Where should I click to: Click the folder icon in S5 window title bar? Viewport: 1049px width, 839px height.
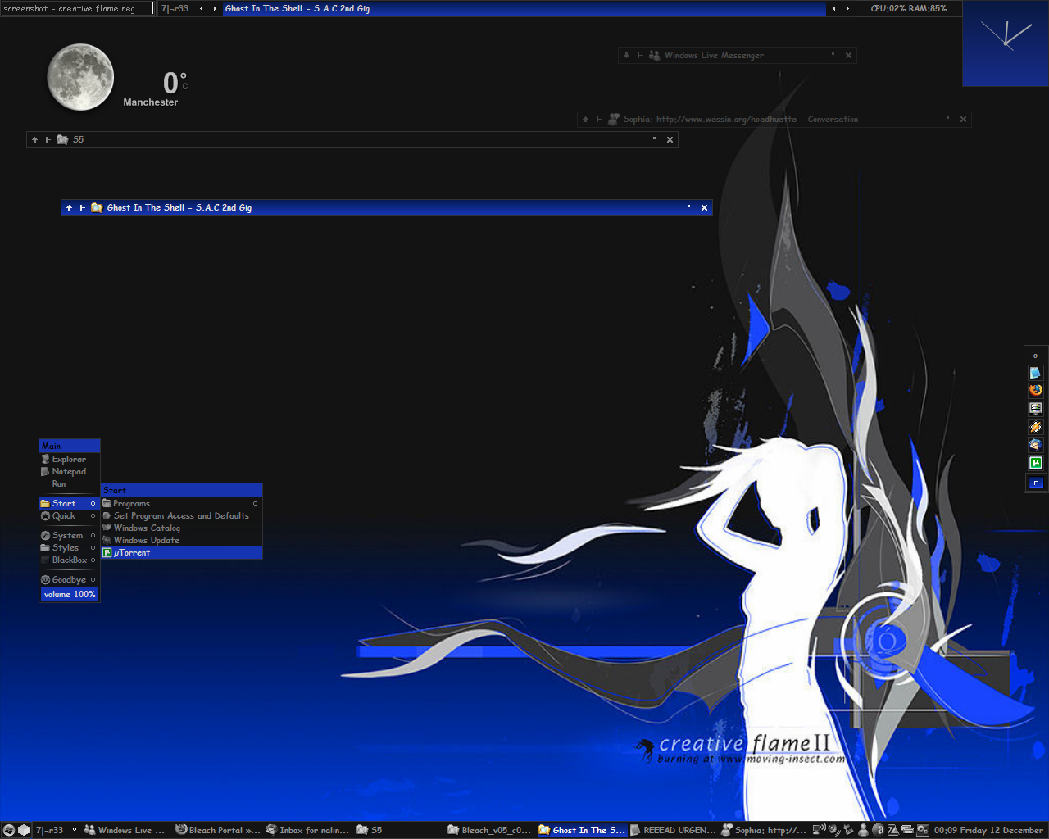click(x=62, y=139)
